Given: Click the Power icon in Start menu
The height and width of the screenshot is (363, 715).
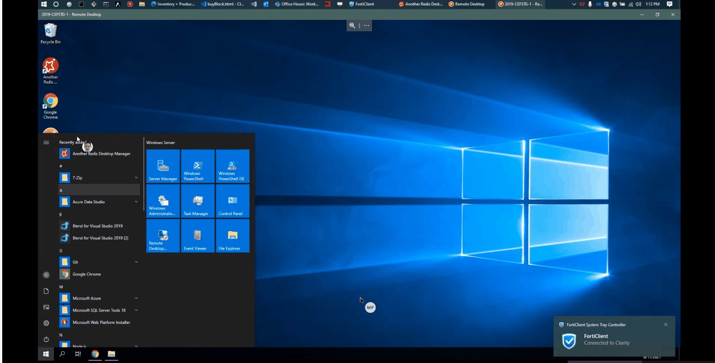Looking at the screenshot, I should 46,339.
